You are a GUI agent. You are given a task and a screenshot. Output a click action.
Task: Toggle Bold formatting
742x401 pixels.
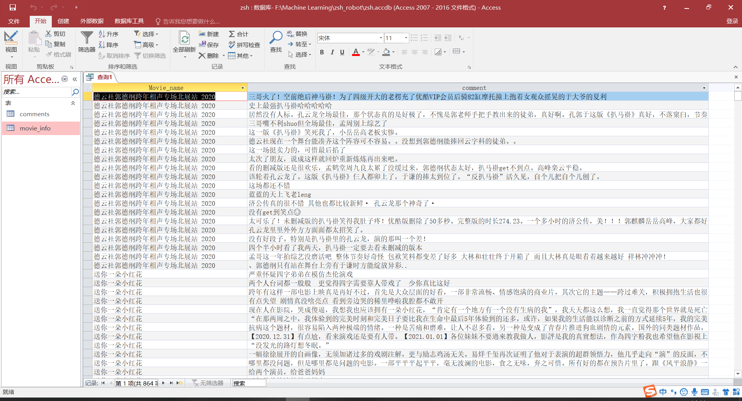(x=322, y=52)
